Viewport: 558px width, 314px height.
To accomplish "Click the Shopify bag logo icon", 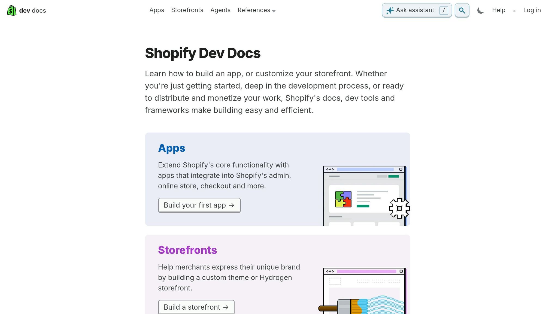I will click(x=11, y=10).
